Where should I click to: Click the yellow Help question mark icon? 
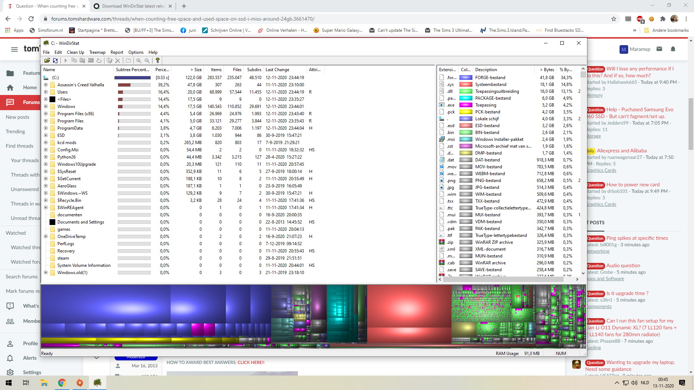pos(158,61)
